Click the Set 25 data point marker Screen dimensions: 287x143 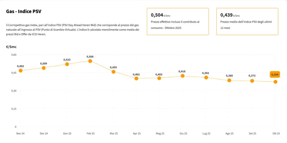pyautogui.click(x=252, y=81)
